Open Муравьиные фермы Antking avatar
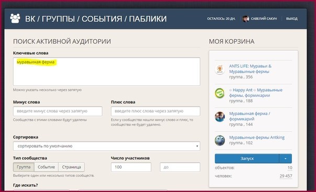The width and height of the screenshot is (316, 192). click(220, 140)
